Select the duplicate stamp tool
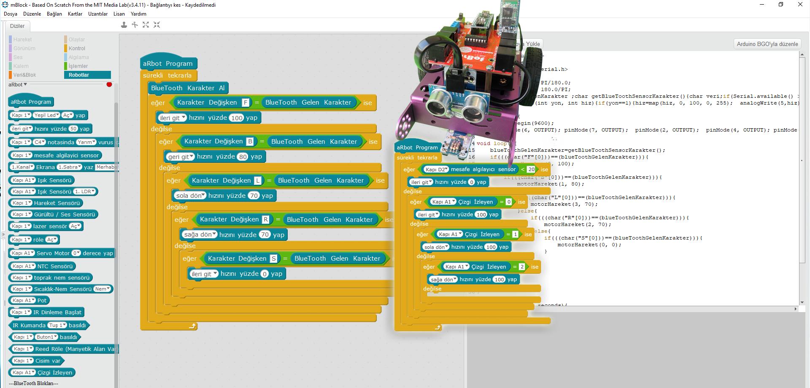Screen dimensions: 810x388 click(x=124, y=25)
